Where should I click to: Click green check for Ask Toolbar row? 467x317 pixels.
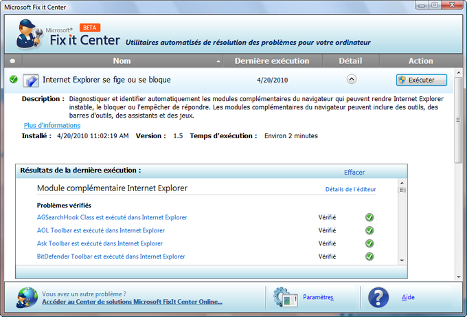pyautogui.click(x=369, y=243)
